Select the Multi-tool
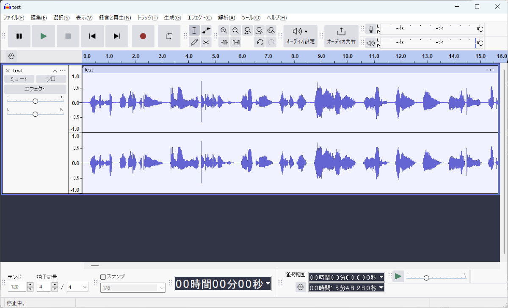Screen dimensions: 508x308 point(206,42)
